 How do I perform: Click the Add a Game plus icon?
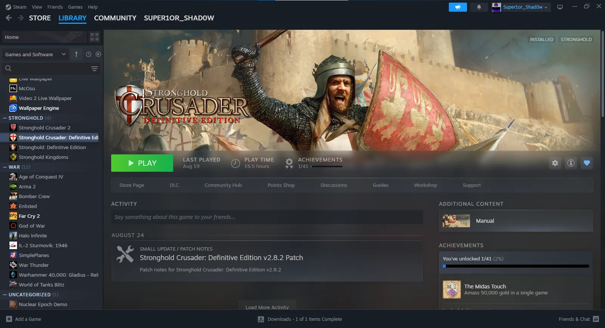(x=9, y=319)
